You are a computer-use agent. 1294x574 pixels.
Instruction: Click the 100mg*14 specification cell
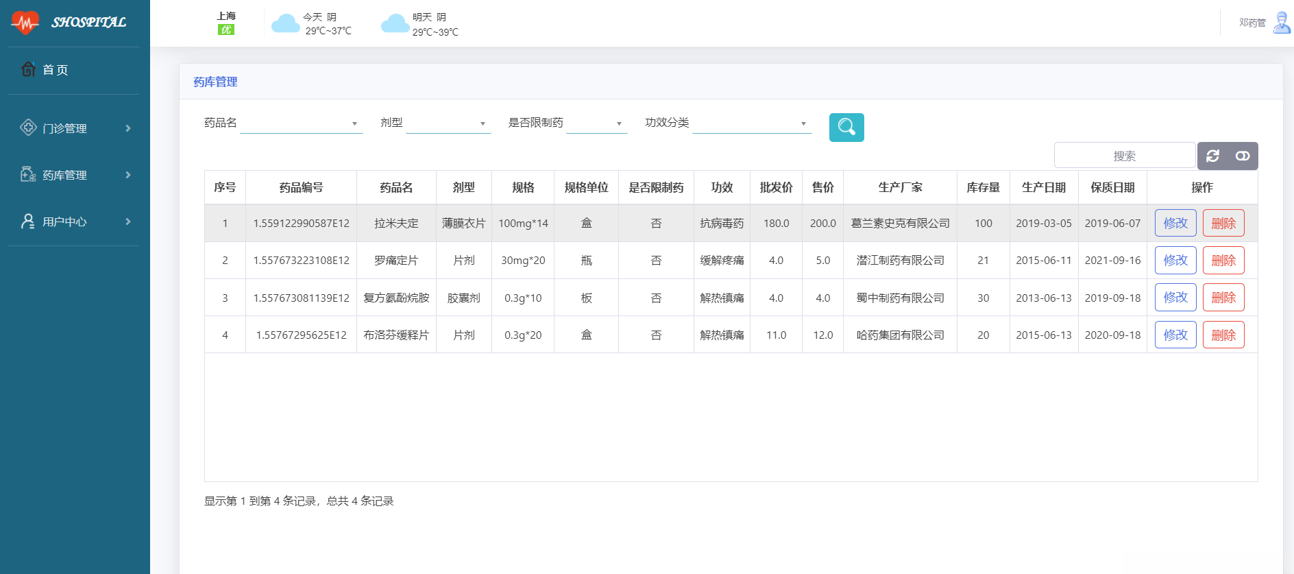[523, 223]
